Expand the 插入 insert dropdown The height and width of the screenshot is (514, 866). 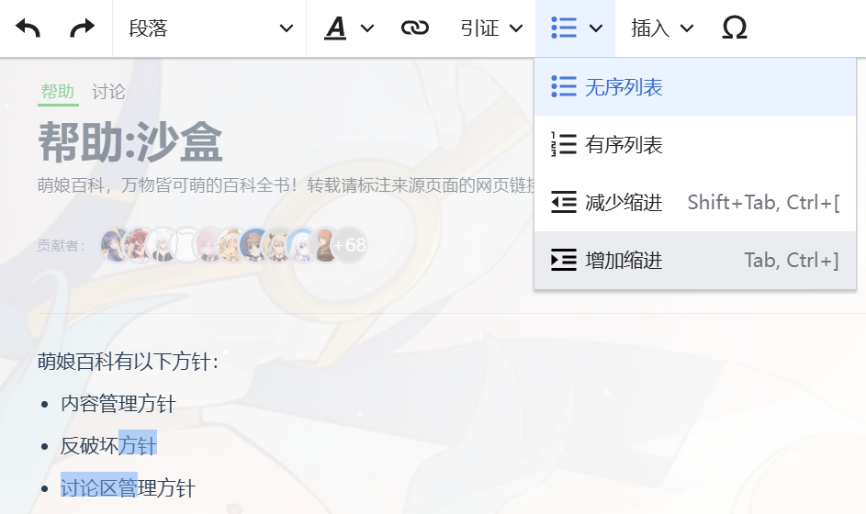pos(661,28)
